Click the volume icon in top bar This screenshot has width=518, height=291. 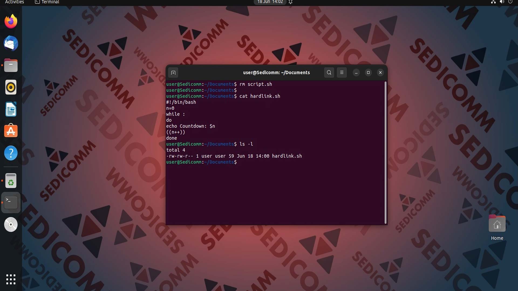point(502,2)
